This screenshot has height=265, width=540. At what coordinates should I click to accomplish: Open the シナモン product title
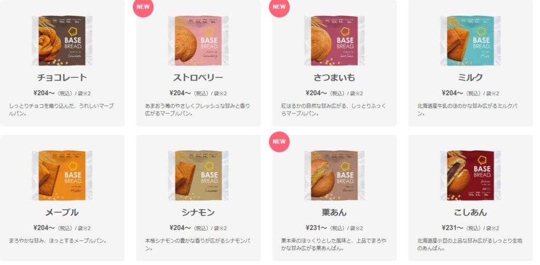pos(198,212)
